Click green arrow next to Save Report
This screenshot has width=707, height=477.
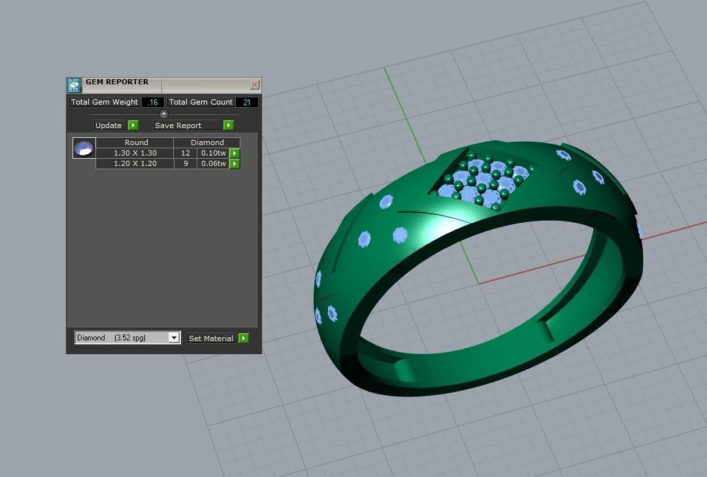229,125
